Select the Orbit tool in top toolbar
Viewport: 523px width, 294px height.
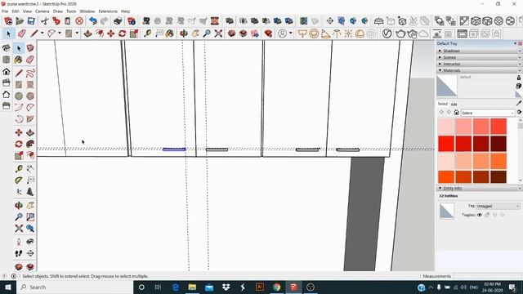click(183, 33)
